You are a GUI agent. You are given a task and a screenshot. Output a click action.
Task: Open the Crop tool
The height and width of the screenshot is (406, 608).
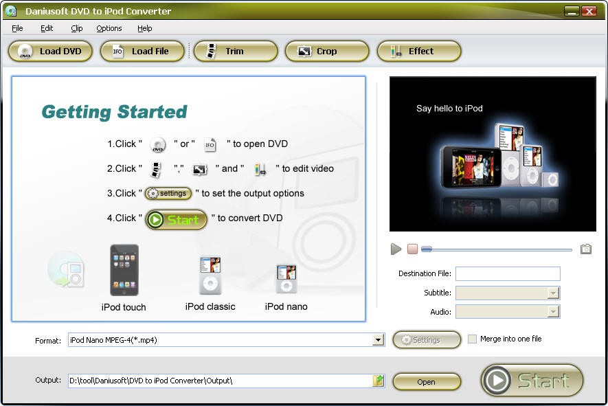click(327, 52)
